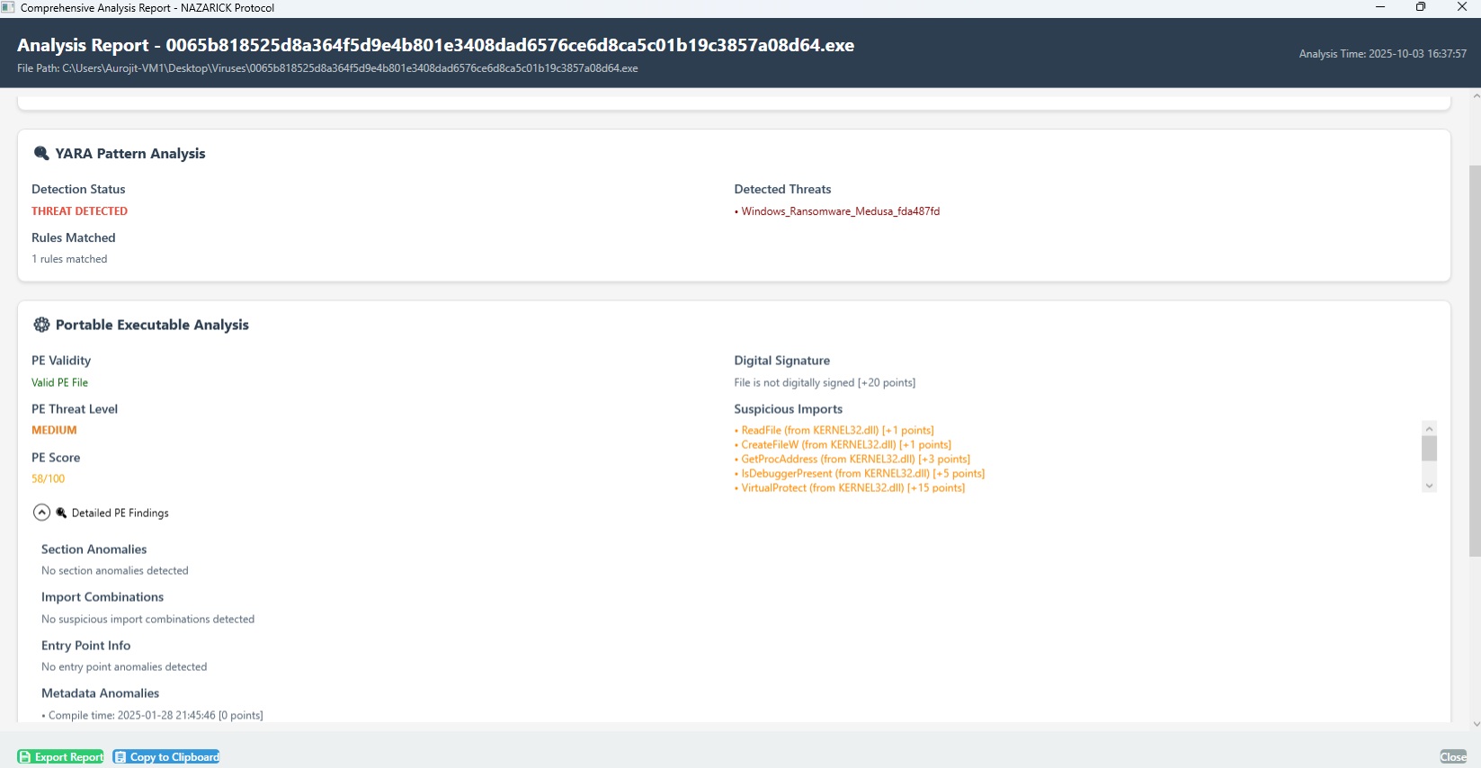
Task: Select the Windows_Ransomware_Medusa_fda487fd threat entry
Action: pos(840,211)
